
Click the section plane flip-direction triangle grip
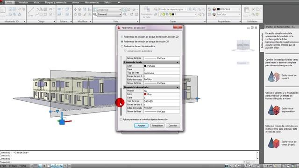57,111
